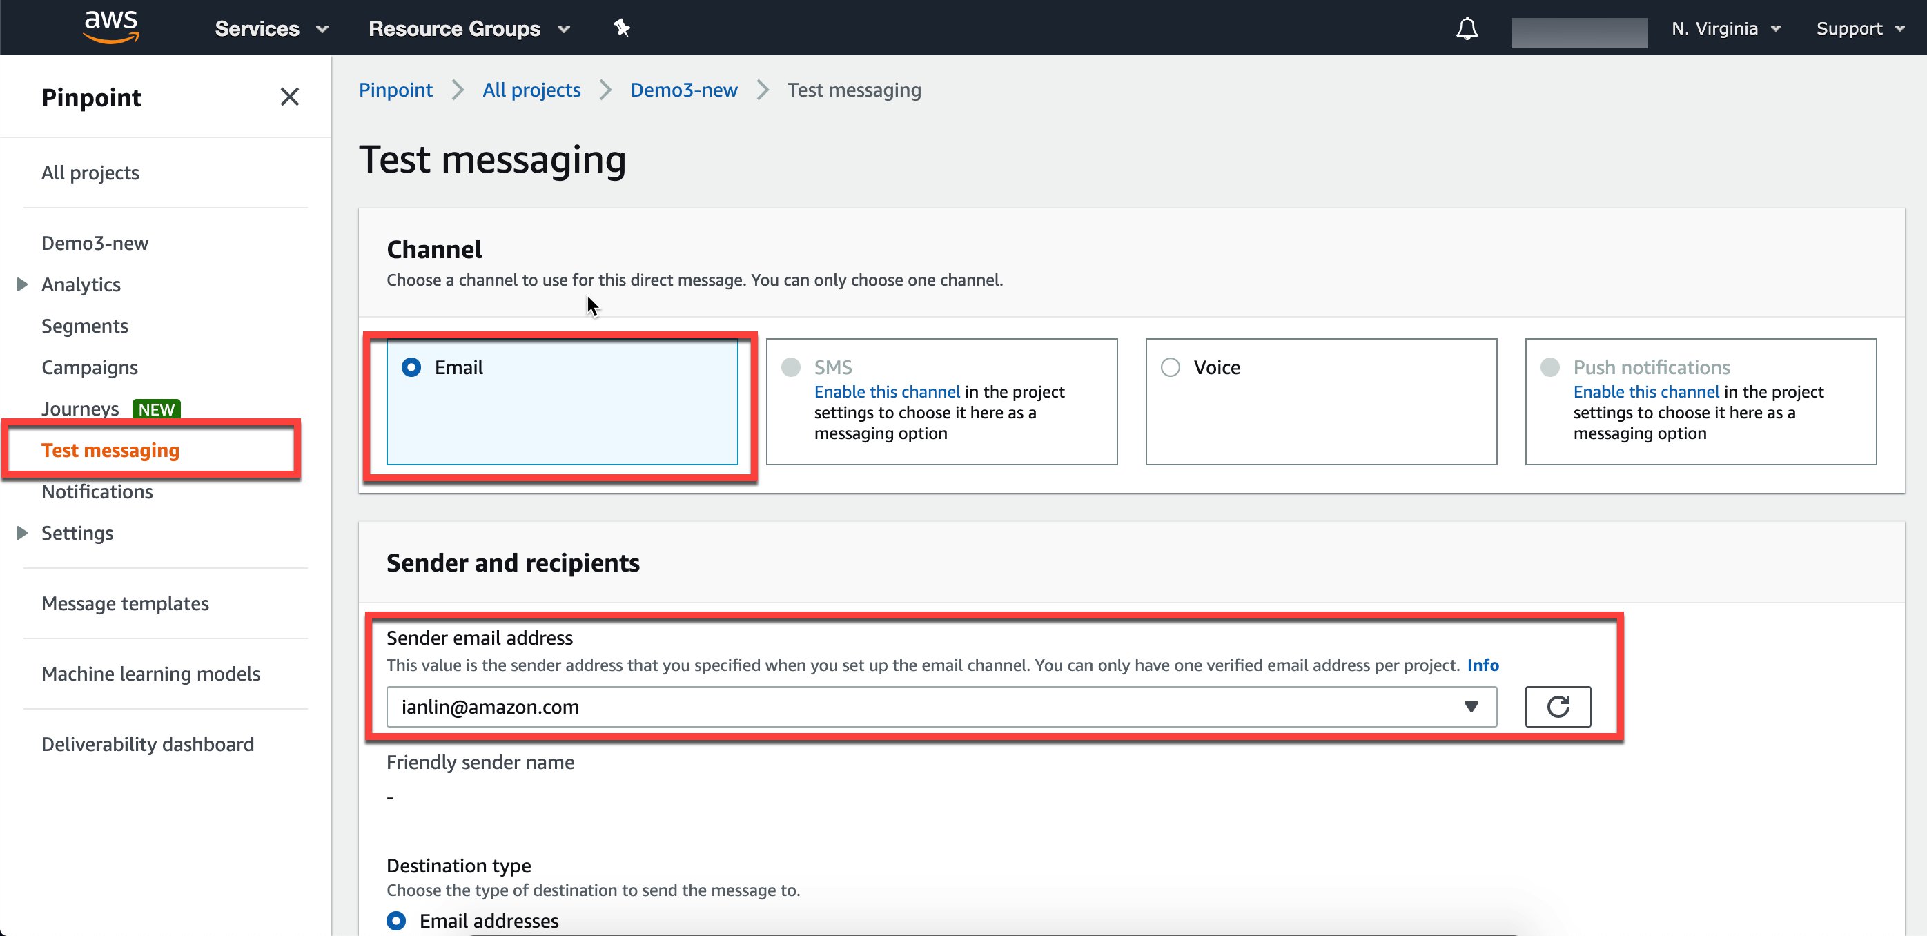The width and height of the screenshot is (1927, 936).
Task: Click Enable this channel link under SMS
Action: (x=886, y=391)
